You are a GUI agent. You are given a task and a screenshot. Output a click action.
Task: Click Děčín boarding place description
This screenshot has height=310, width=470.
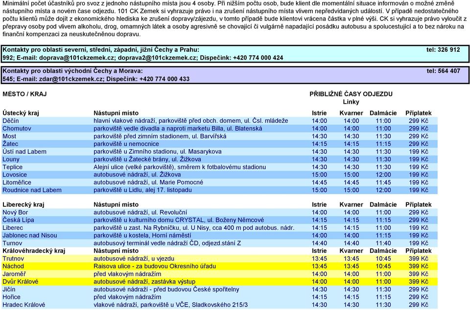(190, 121)
